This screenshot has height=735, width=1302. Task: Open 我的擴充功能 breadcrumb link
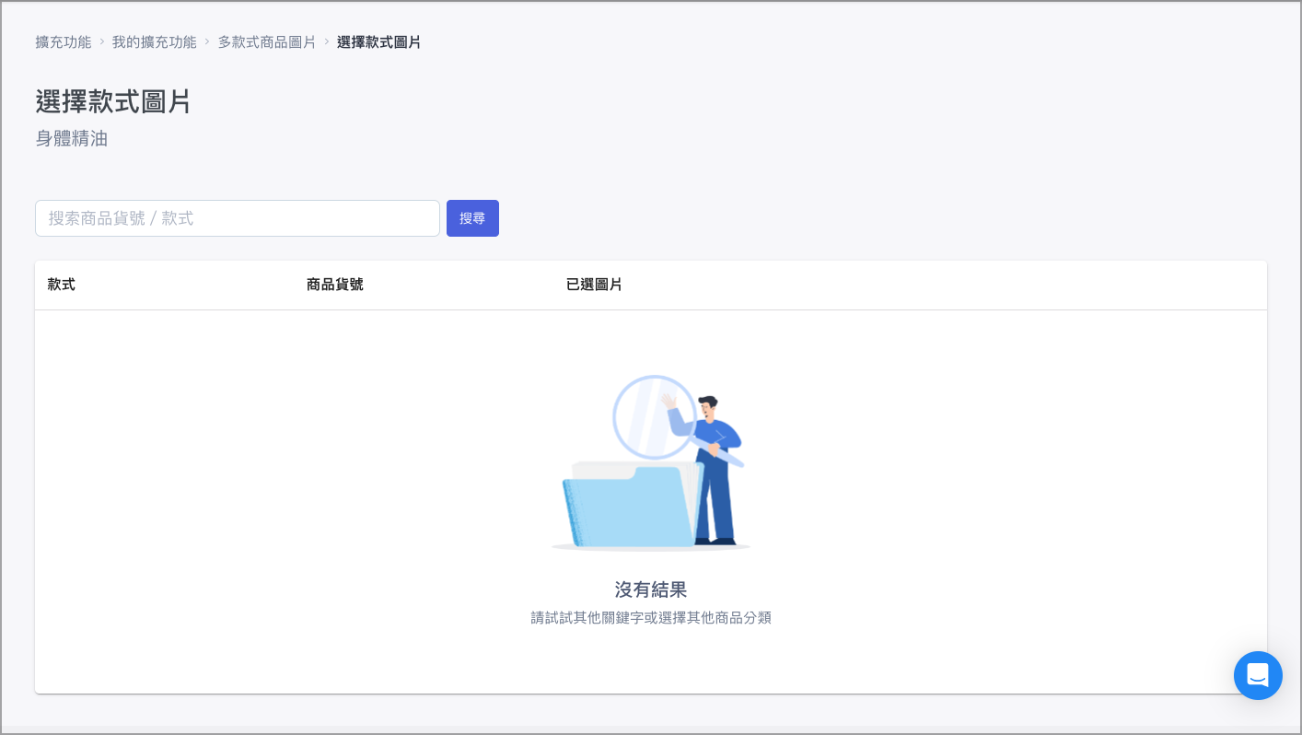[x=155, y=42]
